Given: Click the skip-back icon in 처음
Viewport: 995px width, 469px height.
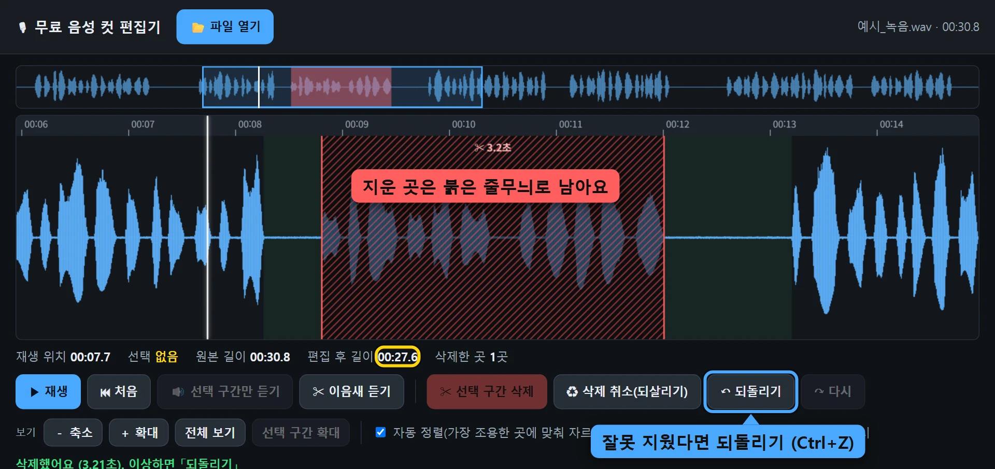Looking at the screenshot, I should [105, 392].
